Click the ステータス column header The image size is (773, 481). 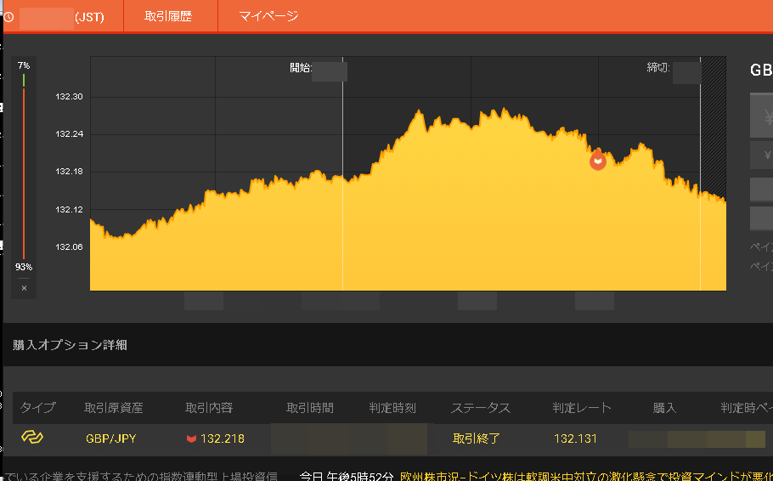click(x=481, y=408)
